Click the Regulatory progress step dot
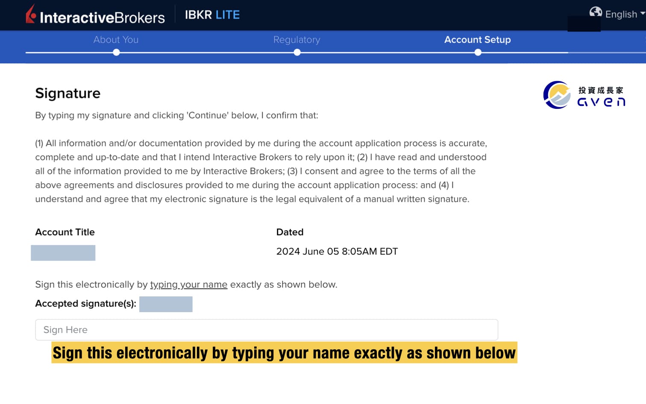 tap(297, 53)
